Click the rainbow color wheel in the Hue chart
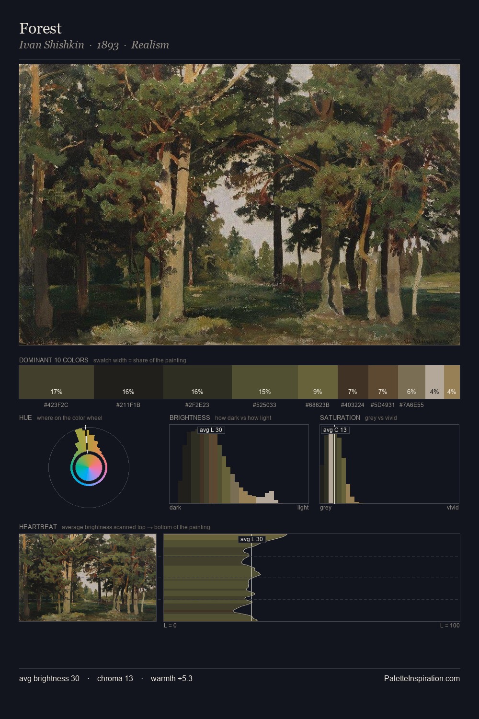479x719 pixels. (x=89, y=468)
